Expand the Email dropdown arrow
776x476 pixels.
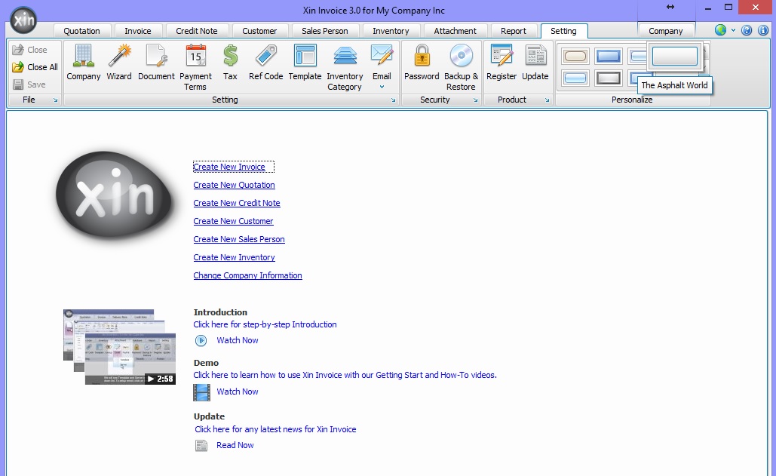point(382,87)
